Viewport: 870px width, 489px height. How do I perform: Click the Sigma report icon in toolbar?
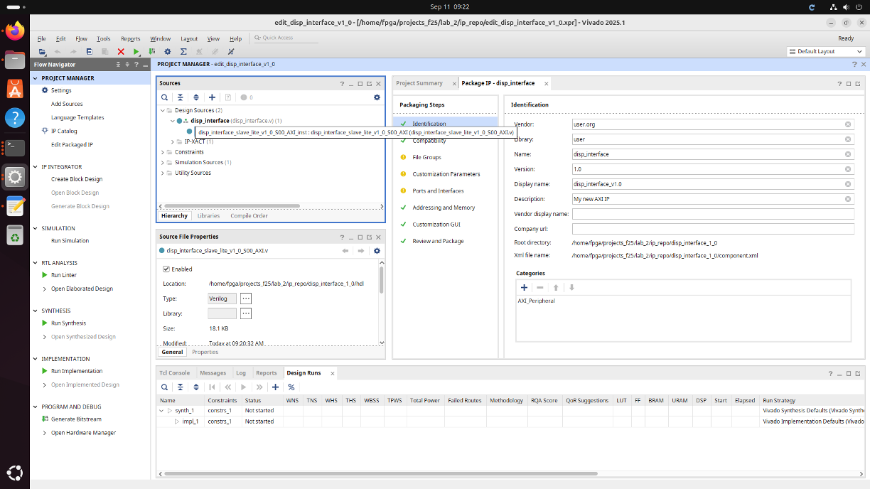pos(183,52)
